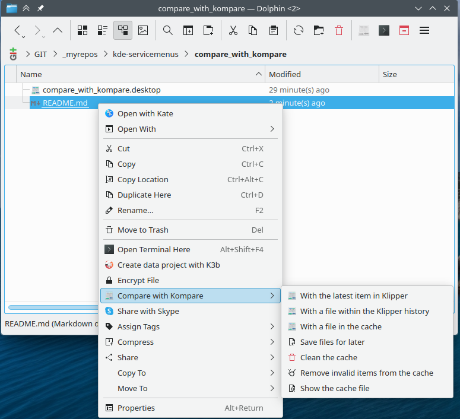This screenshot has height=419, width=460.
Task: Compare with the latest item in Klipper
Action: tap(367, 296)
